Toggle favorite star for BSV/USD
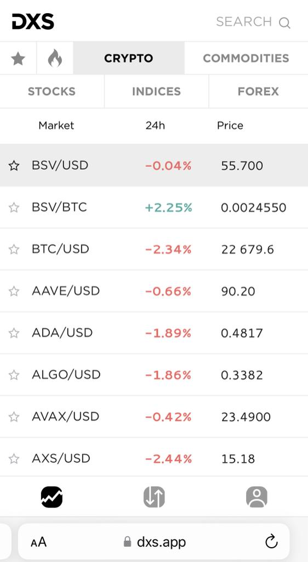 (x=14, y=166)
